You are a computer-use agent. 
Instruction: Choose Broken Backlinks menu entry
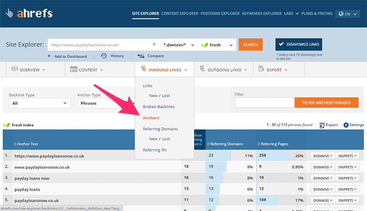(x=158, y=107)
